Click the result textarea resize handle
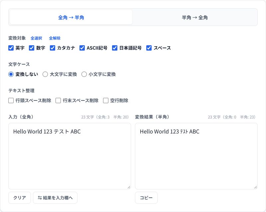This screenshot has height=212, width=266. pyautogui.click(x=255, y=187)
